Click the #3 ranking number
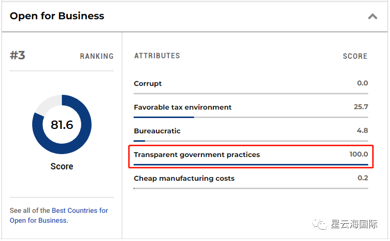This screenshot has height=241, width=390. [18, 55]
